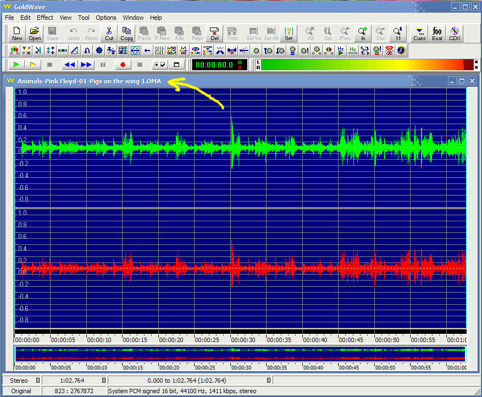Open the Compressor/Expander arrows effect

(x=51, y=51)
